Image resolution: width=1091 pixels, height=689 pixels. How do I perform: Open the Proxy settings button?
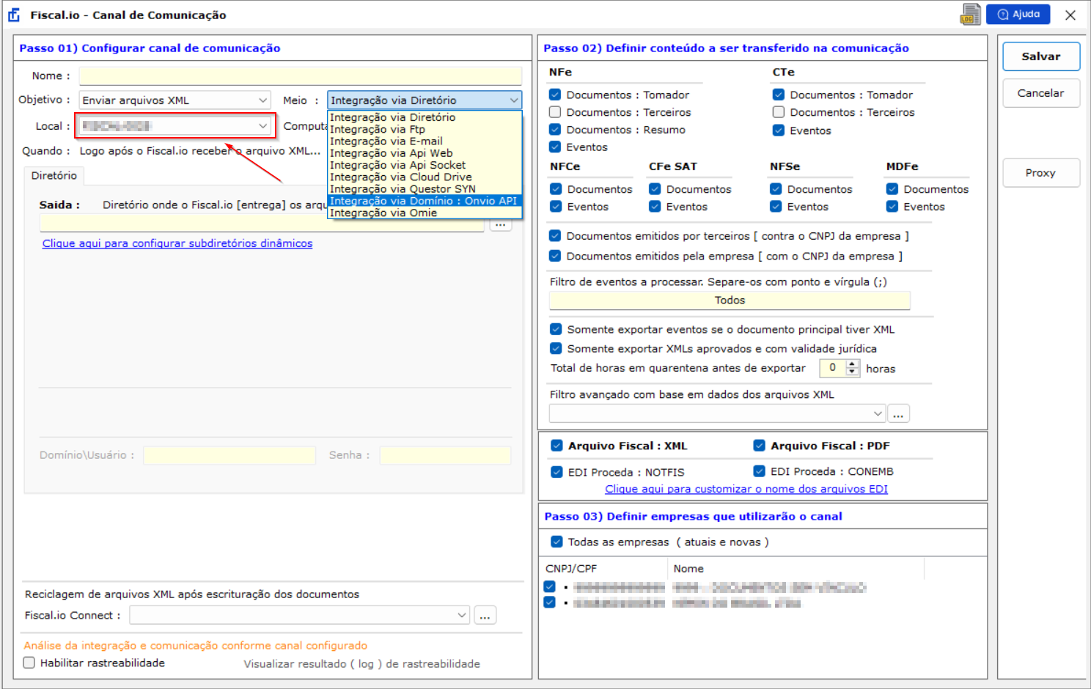pos(1040,173)
